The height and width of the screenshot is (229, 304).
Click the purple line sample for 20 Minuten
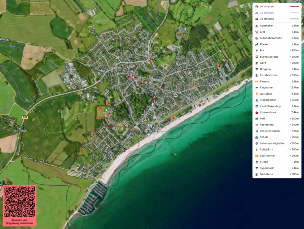(294, 13)
